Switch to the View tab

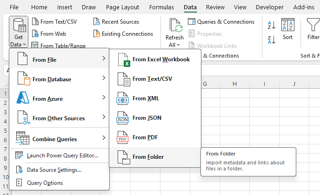point(240,7)
